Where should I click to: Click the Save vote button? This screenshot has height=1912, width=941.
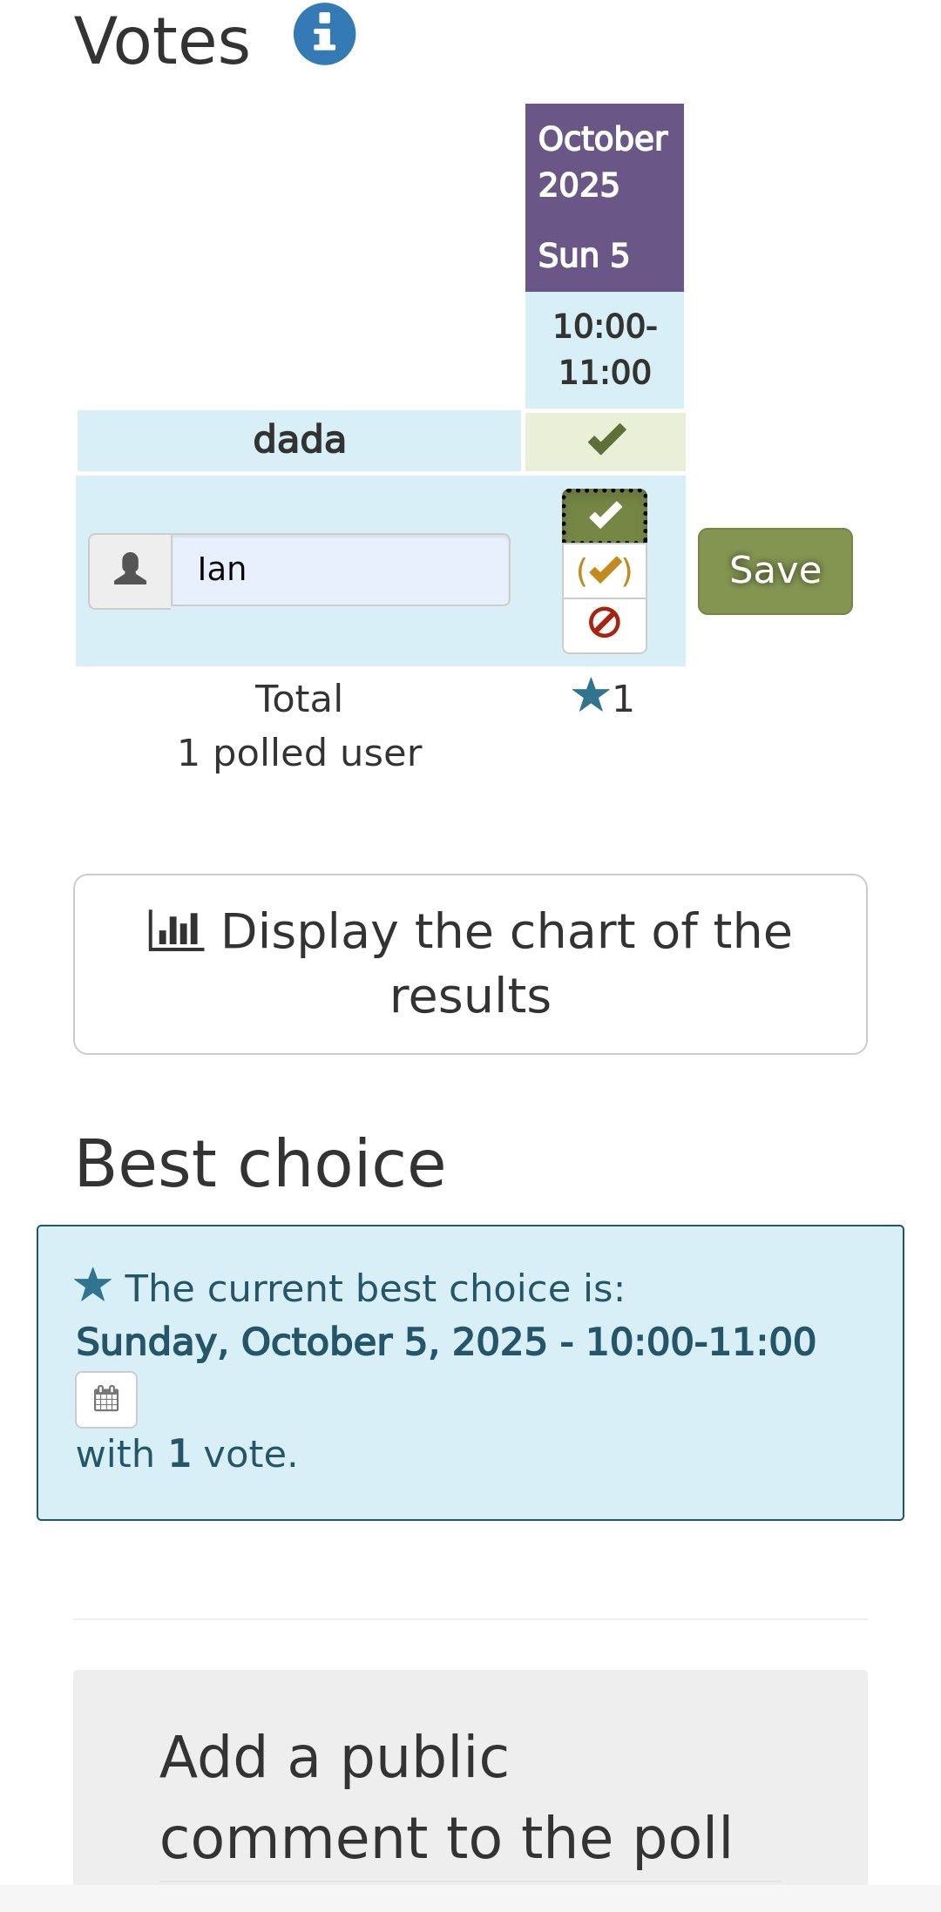coord(775,571)
